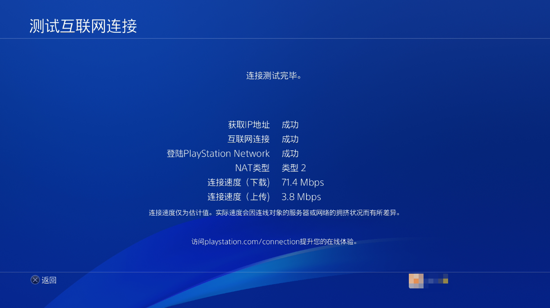Click the playstation.com/connection line
The width and height of the screenshot is (550, 308).
click(275, 241)
